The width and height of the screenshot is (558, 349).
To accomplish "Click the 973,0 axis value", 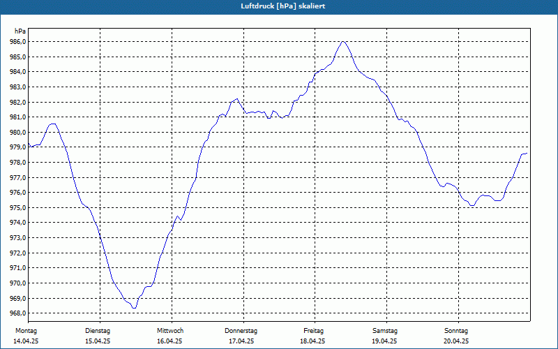I will (17, 238).
